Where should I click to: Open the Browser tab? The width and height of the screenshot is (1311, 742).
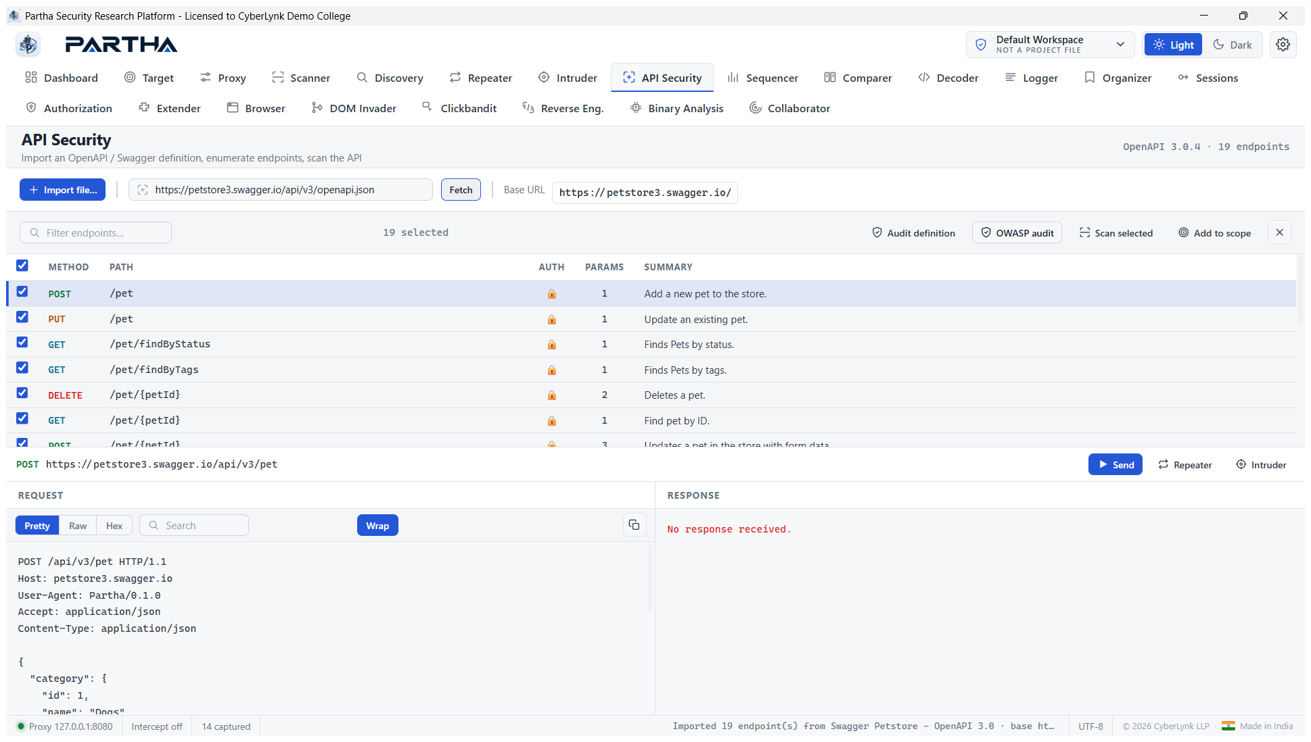pos(256,108)
